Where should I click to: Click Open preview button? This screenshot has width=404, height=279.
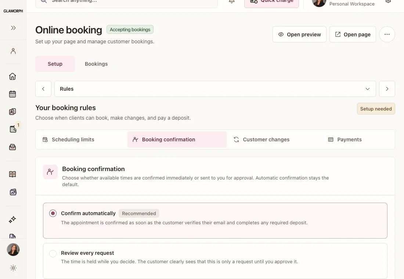[x=299, y=34]
